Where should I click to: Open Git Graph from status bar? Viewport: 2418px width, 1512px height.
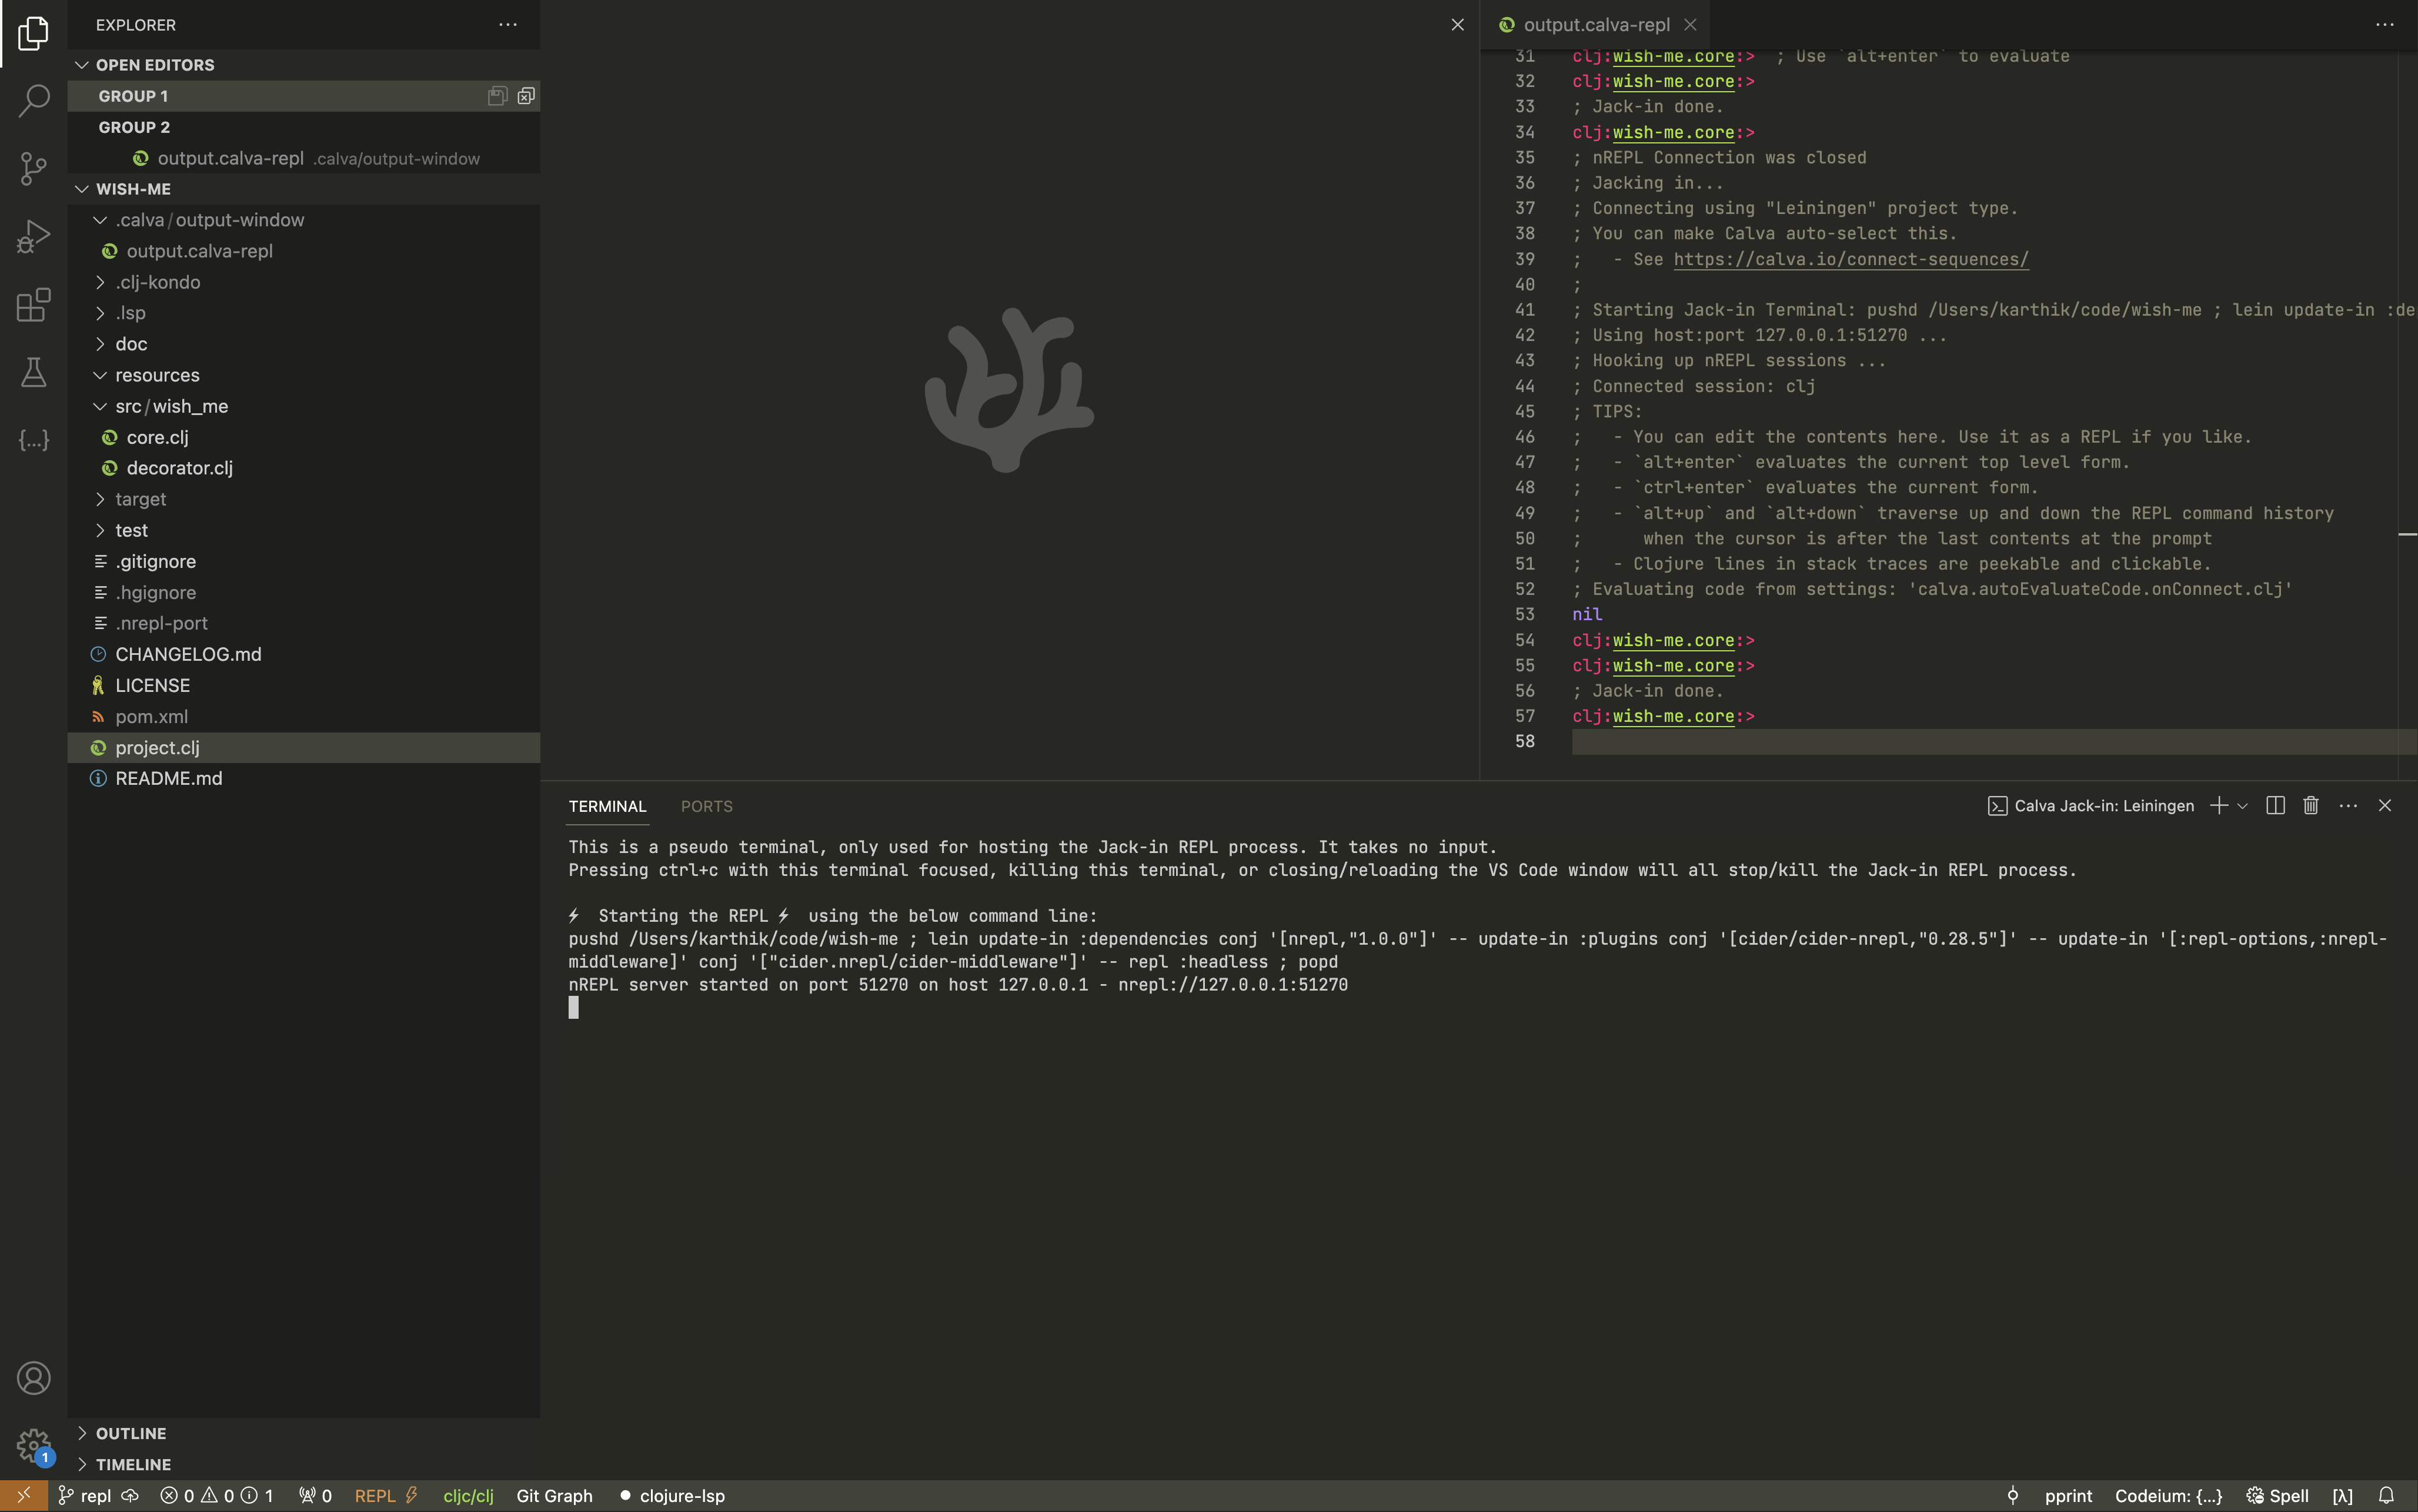[x=554, y=1496]
